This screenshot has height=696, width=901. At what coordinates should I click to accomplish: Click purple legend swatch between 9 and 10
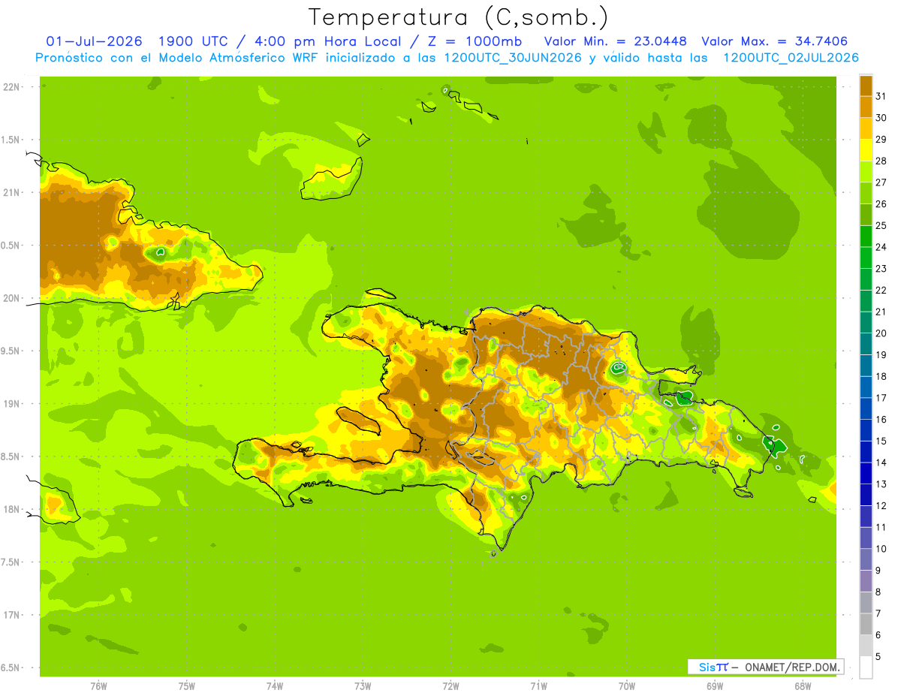(866, 559)
